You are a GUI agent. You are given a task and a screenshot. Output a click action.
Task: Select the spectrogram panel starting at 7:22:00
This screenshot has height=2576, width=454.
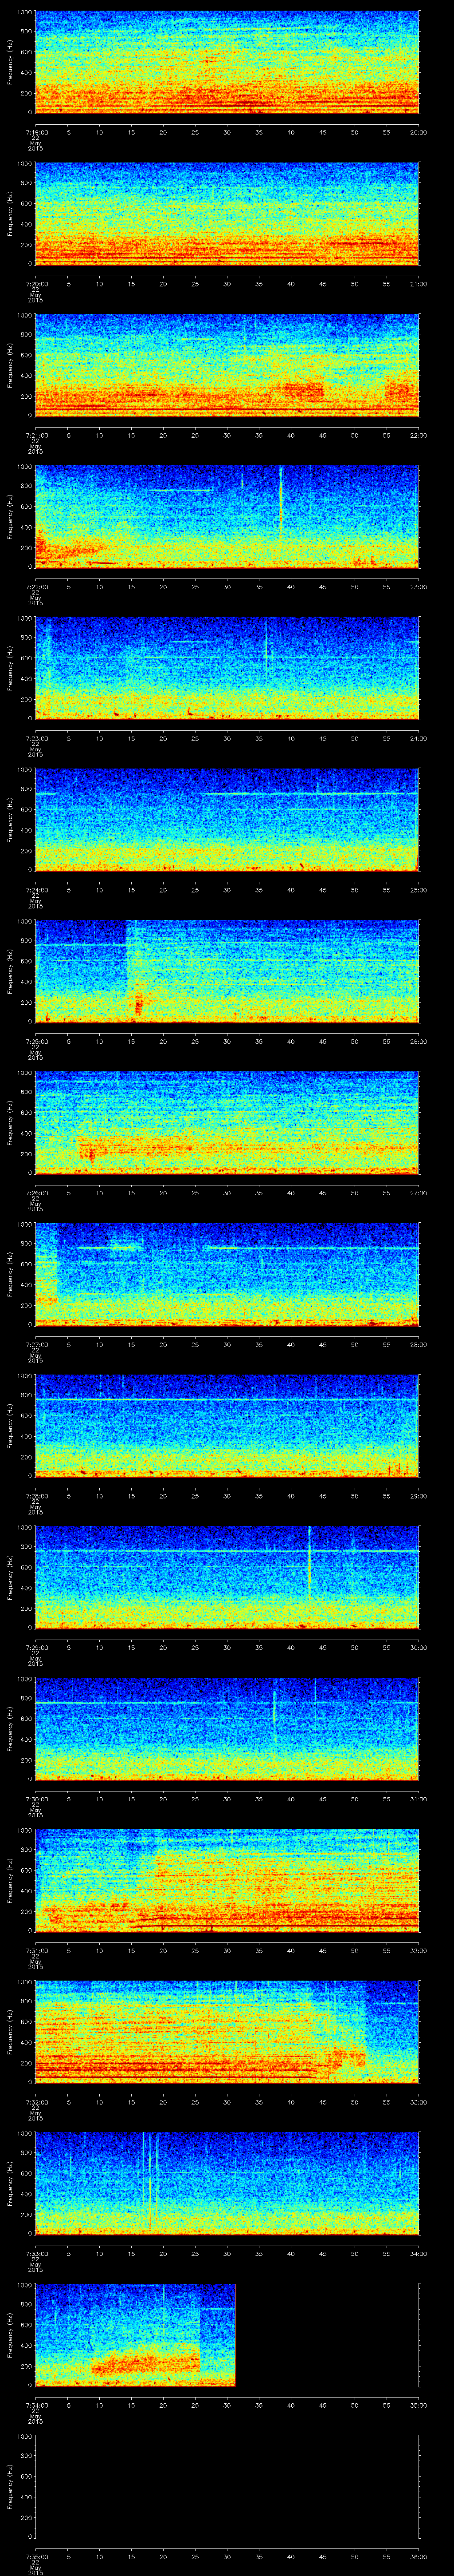tap(227, 517)
